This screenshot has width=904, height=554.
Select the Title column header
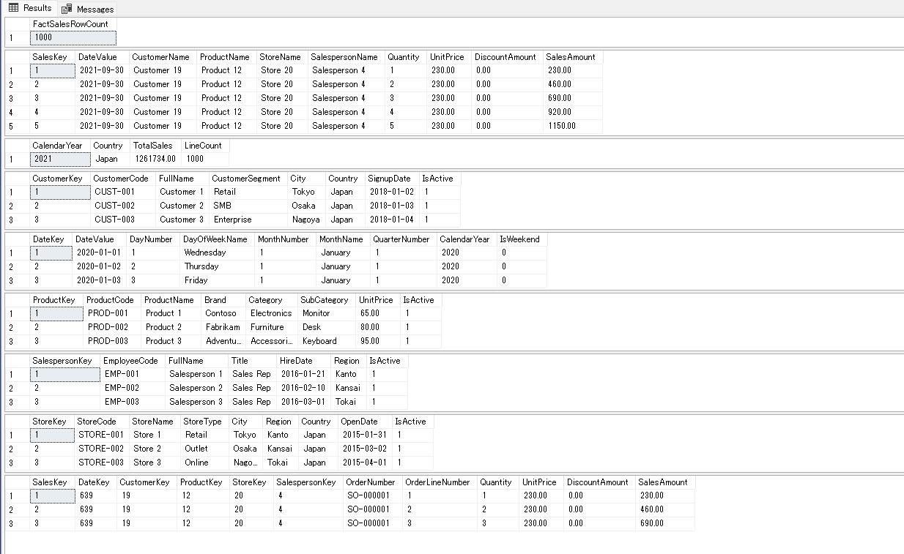pos(252,361)
